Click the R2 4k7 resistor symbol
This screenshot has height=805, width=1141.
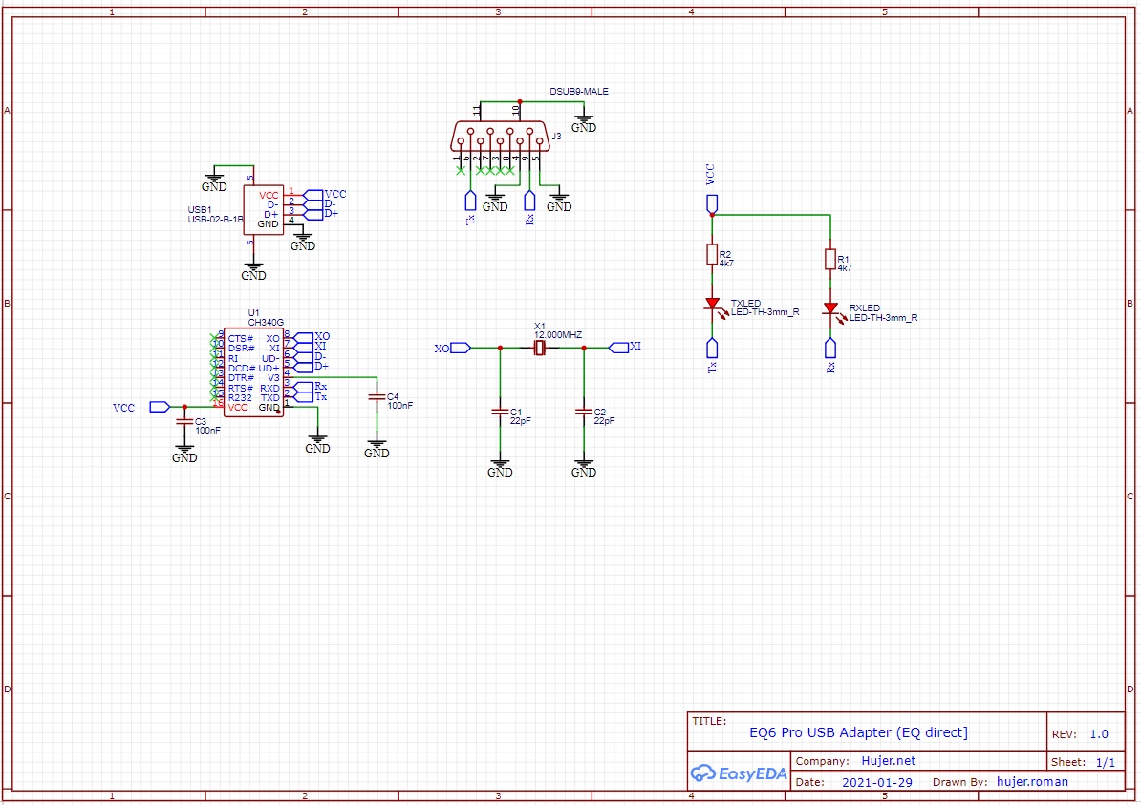click(712, 254)
